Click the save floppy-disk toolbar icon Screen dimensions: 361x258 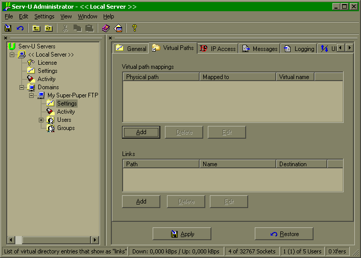point(8,28)
